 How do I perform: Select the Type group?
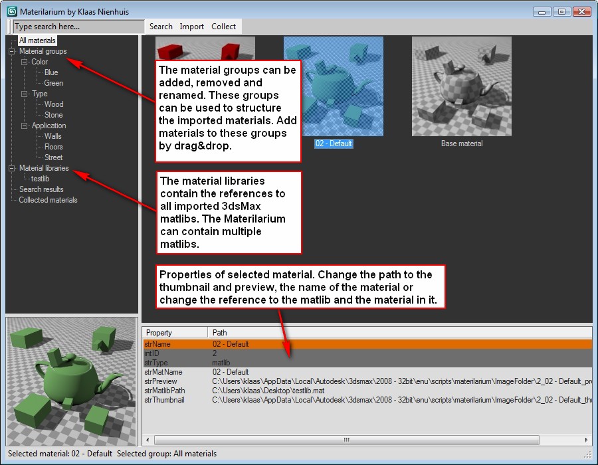coord(39,94)
